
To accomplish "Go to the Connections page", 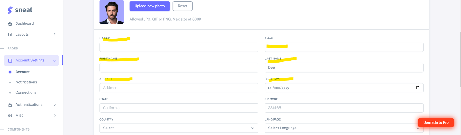I will (26, 92).
